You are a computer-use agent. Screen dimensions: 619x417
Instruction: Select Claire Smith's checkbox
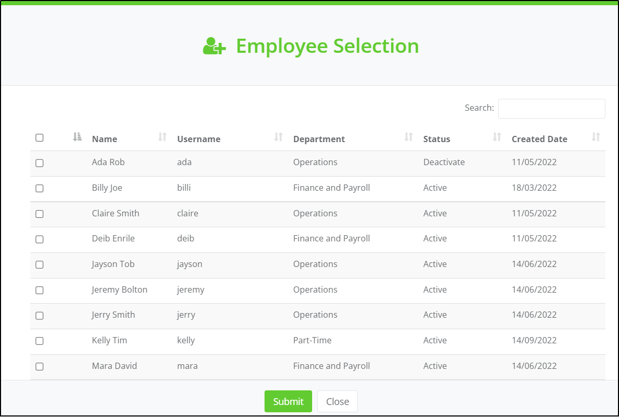(40, 214)
